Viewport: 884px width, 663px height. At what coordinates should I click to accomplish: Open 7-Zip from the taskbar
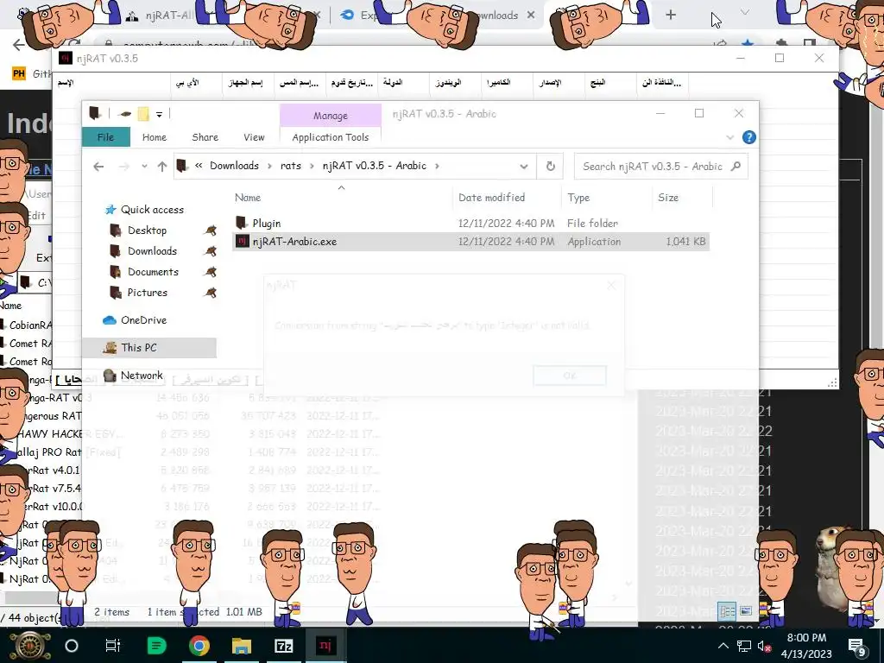[283, 646]
